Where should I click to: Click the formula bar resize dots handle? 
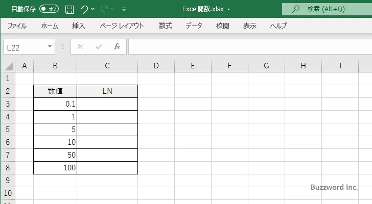tap(63, 46)
